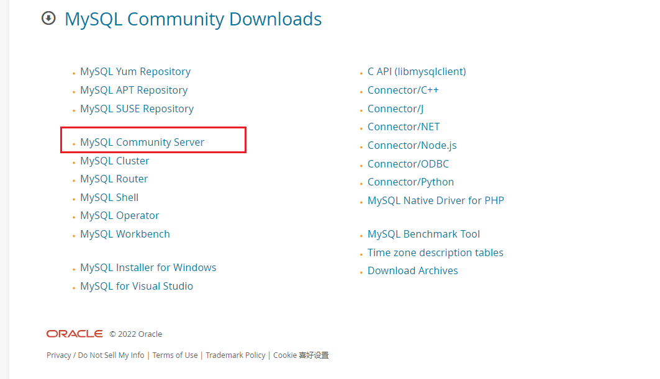Open the Connector/J download link

(396, 109)
